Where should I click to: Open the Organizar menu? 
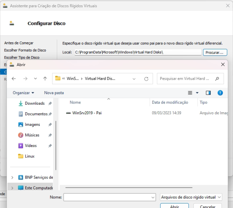pos(23,93)
